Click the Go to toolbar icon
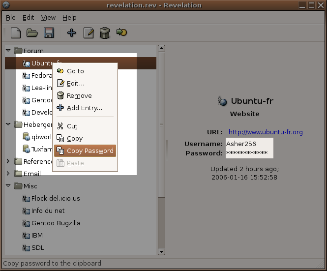The image size is (327, 271). point(121,33)
